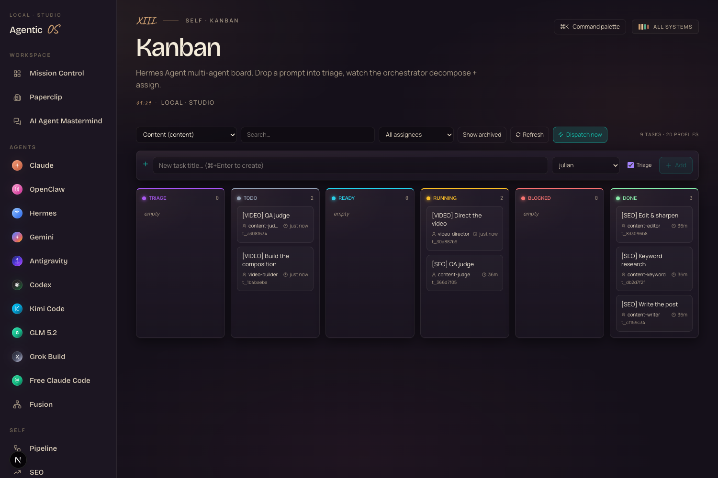The image size is (718, 478).
Task: Click the TODO column header
Action: pyautogui.click(x=275, y=198)
